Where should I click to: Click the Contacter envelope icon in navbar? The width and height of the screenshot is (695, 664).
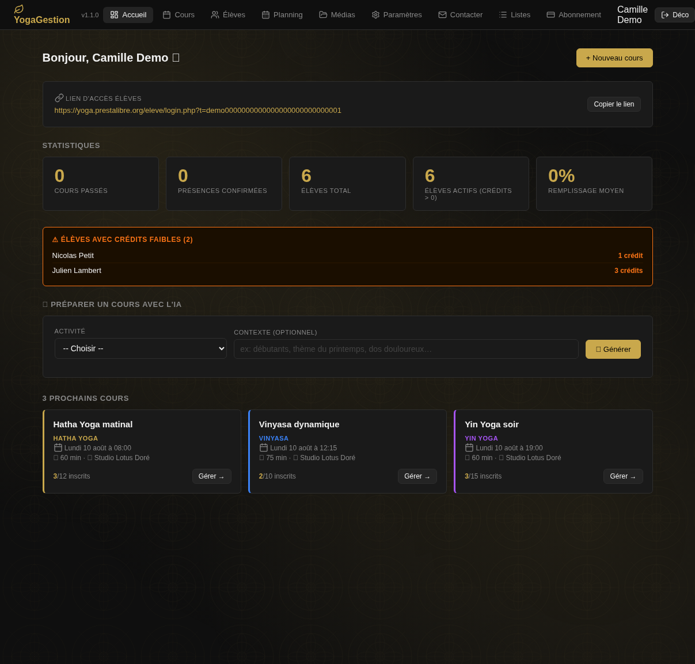[x=442, y=15]
